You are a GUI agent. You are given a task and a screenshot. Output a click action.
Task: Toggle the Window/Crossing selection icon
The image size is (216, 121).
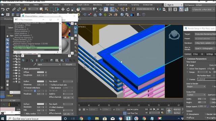click(57, 9)
